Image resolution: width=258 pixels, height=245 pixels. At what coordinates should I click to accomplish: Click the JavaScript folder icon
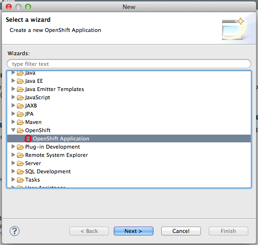coord(20,97)
